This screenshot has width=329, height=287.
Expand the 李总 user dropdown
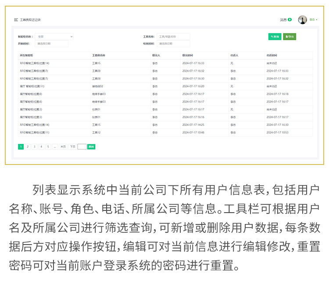313,20
